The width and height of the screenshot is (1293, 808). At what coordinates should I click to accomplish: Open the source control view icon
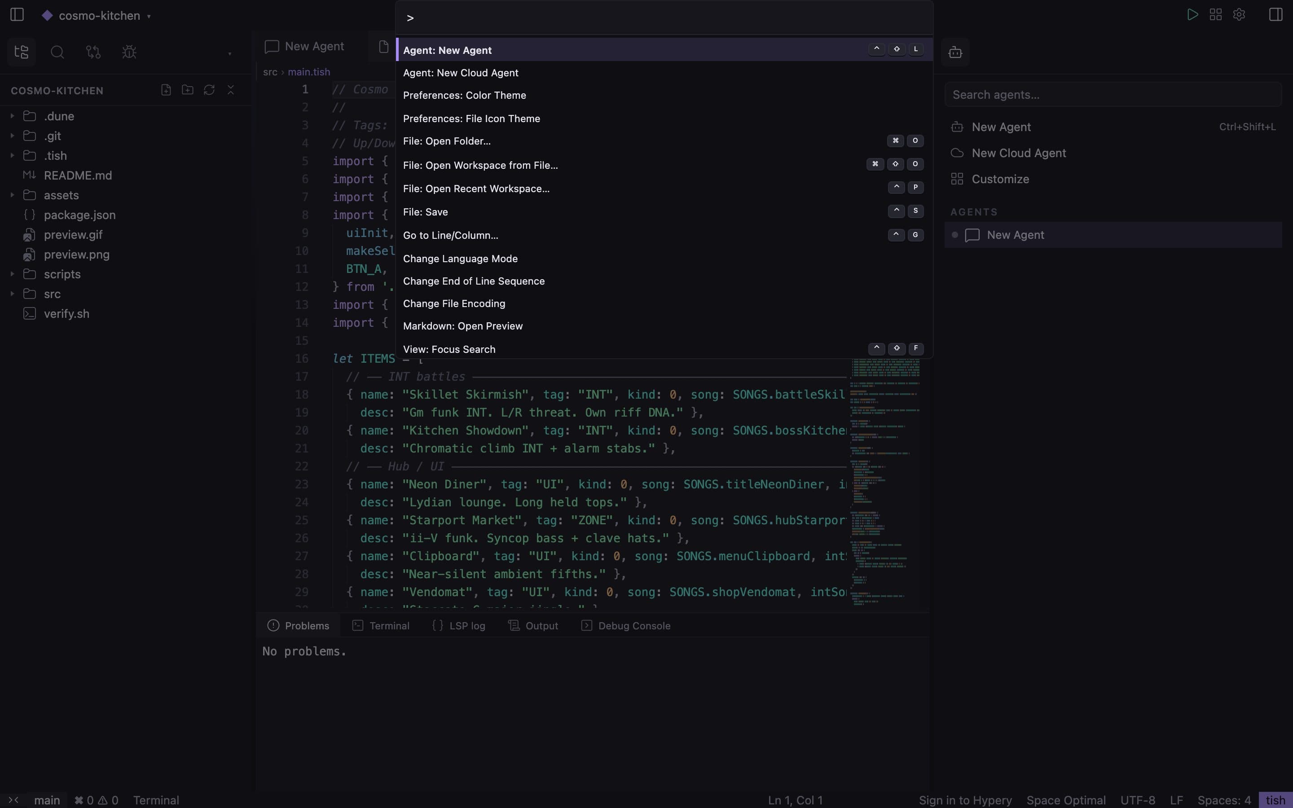point(93,52)
